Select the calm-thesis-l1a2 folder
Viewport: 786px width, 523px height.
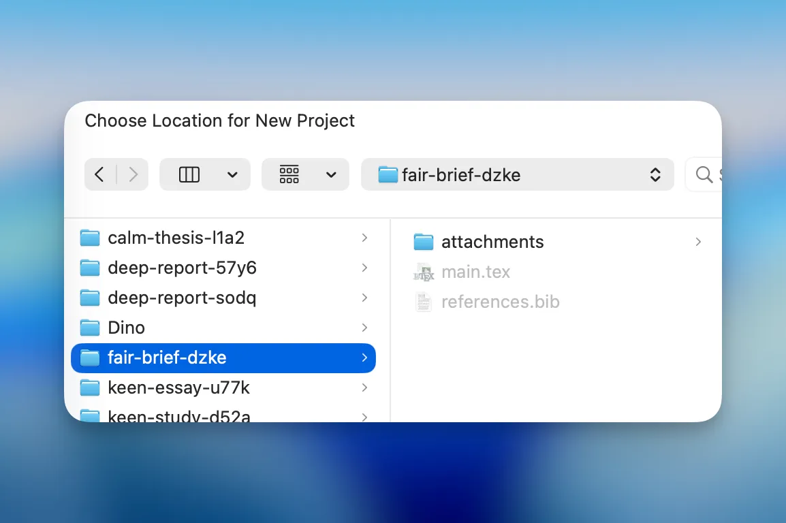point(176,238)
